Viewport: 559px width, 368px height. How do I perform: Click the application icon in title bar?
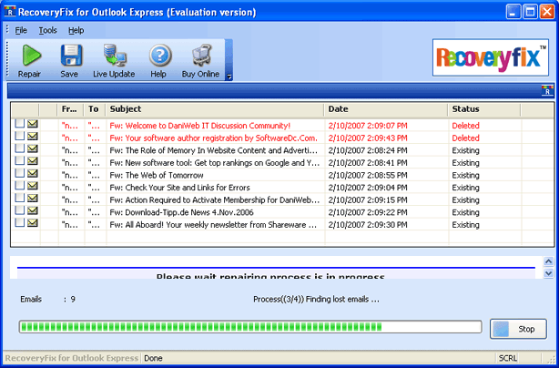tap(10, 12)
